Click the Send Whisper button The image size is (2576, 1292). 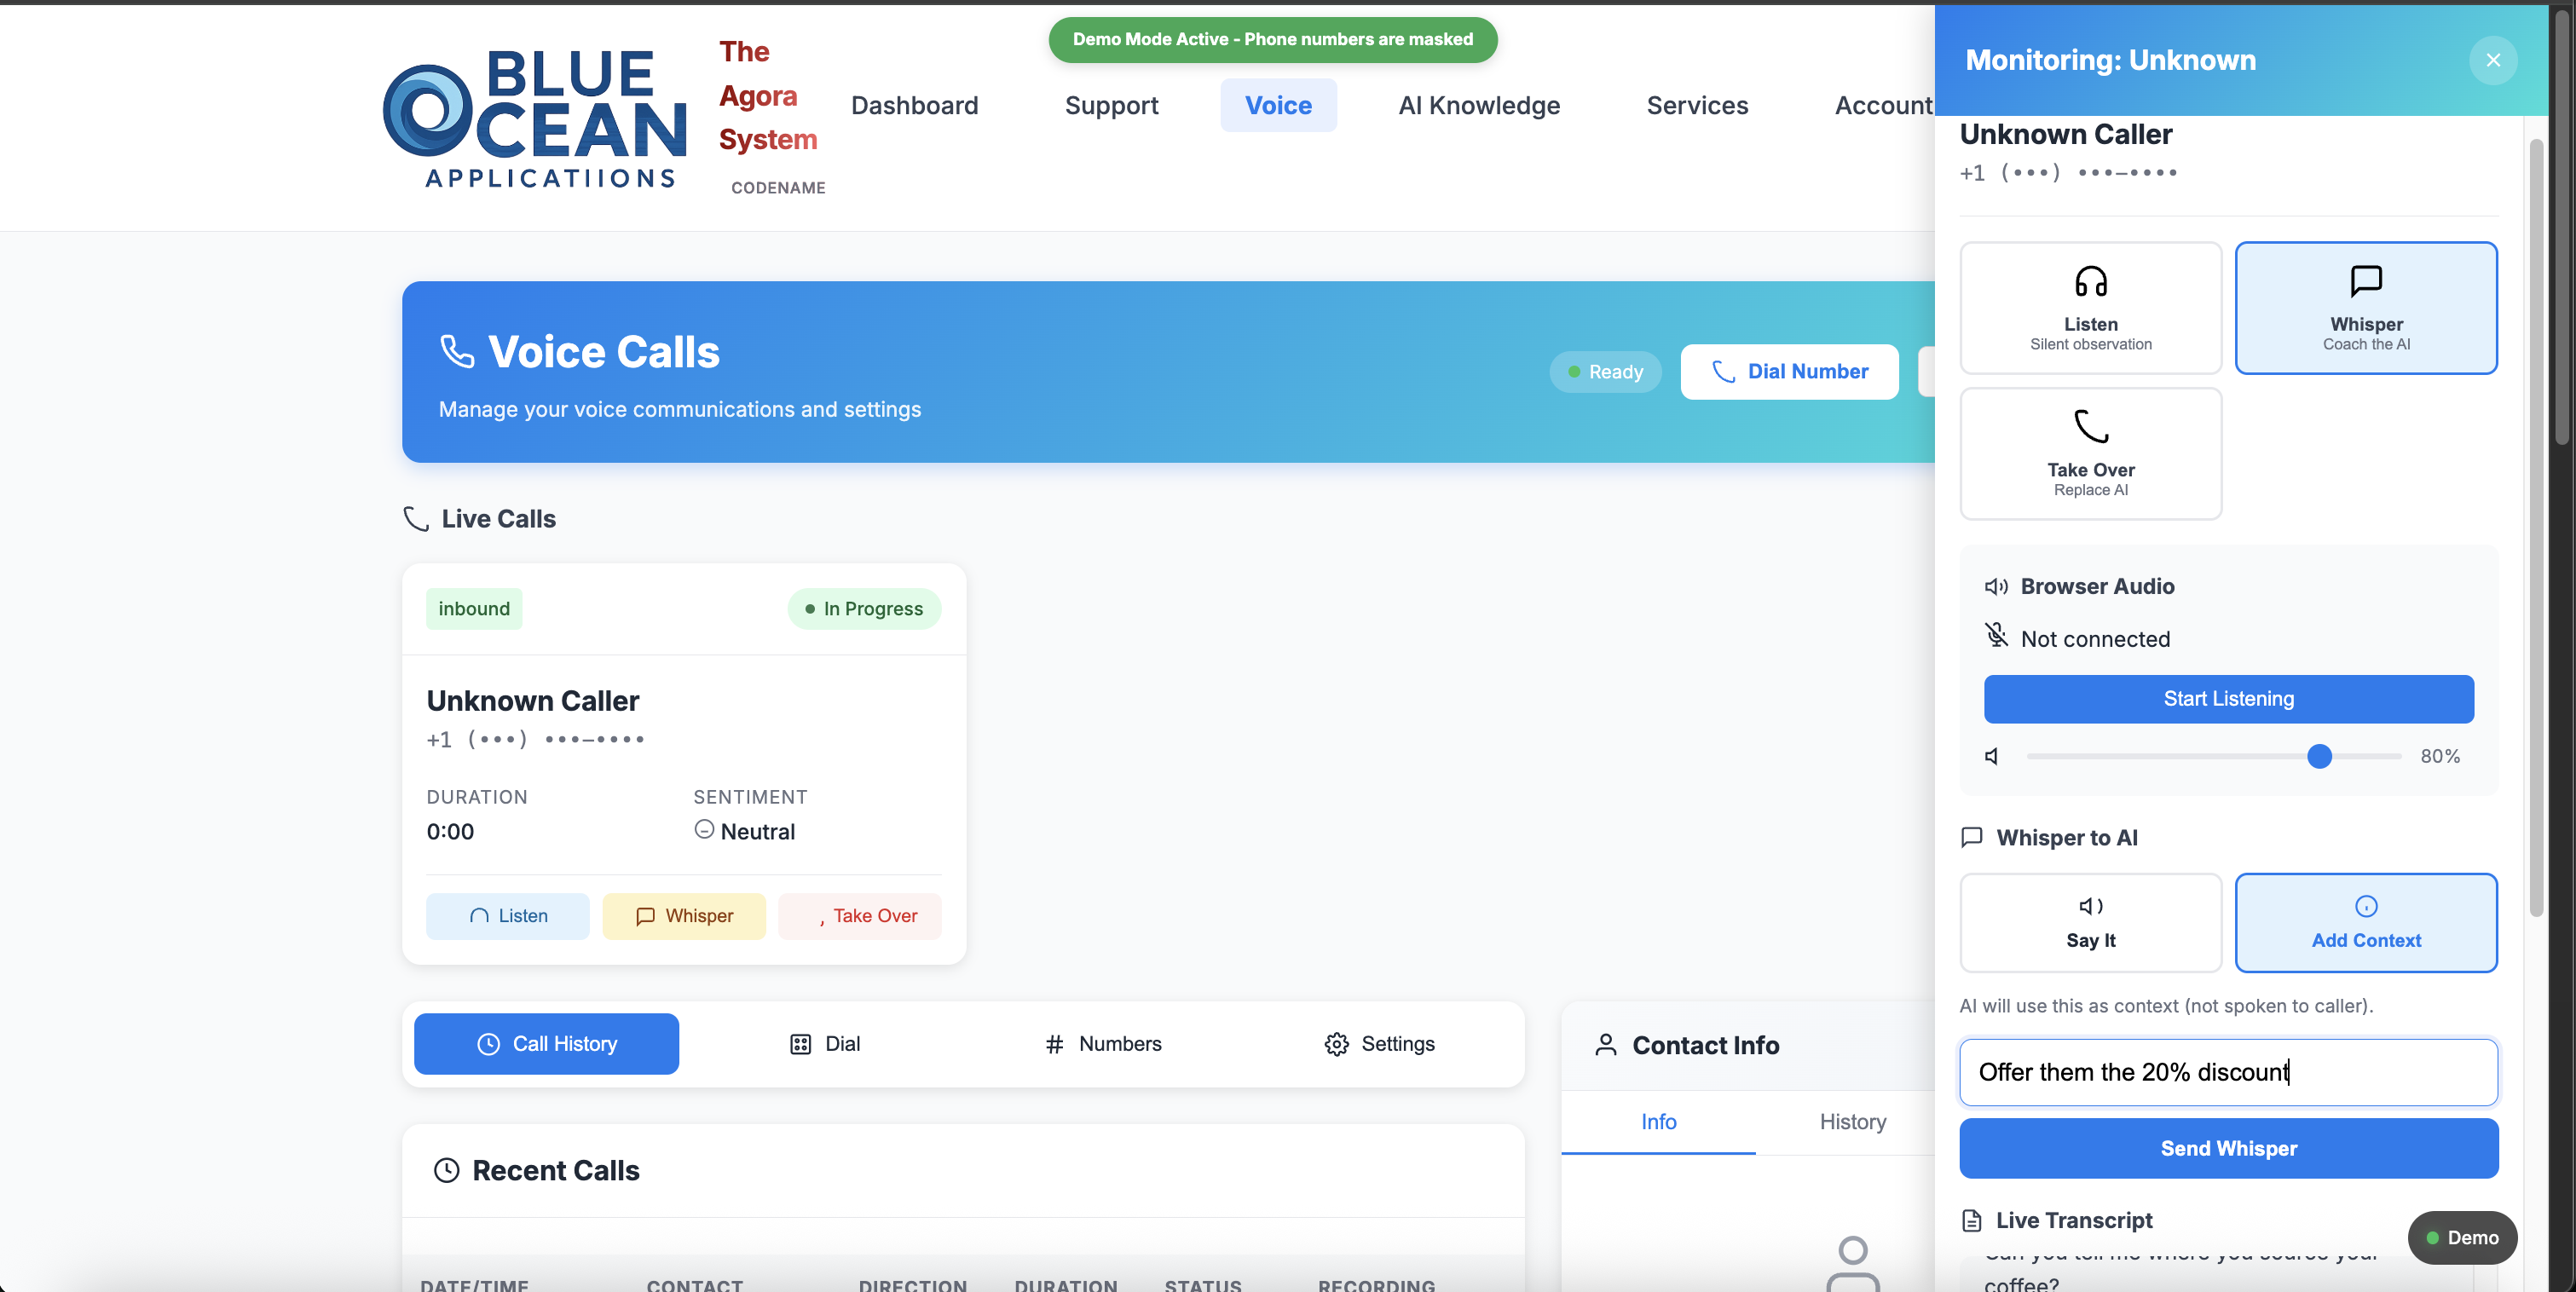click(2228, 1148)
